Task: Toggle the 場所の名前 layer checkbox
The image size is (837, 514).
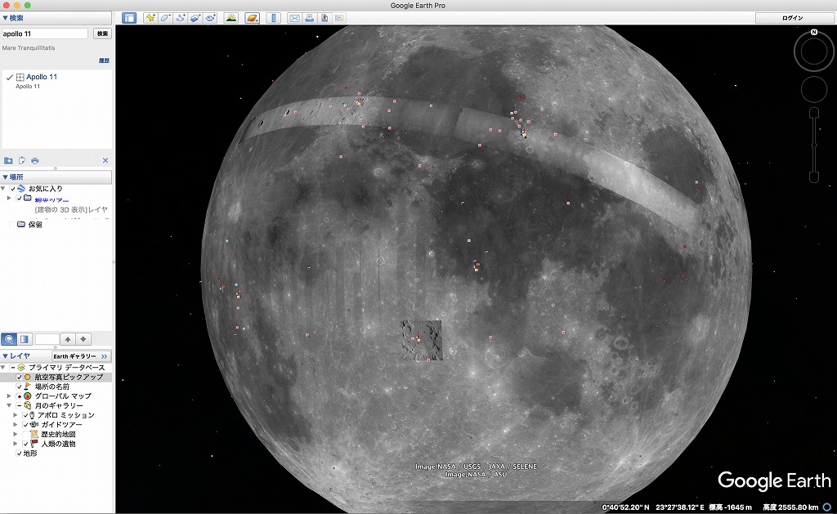Action: tap(20, 387)
